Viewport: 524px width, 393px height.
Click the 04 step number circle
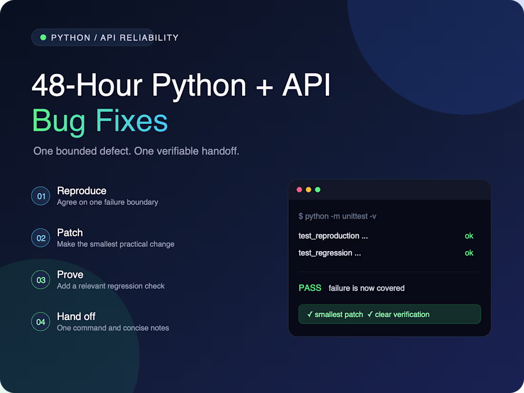[x=41, y=322]
